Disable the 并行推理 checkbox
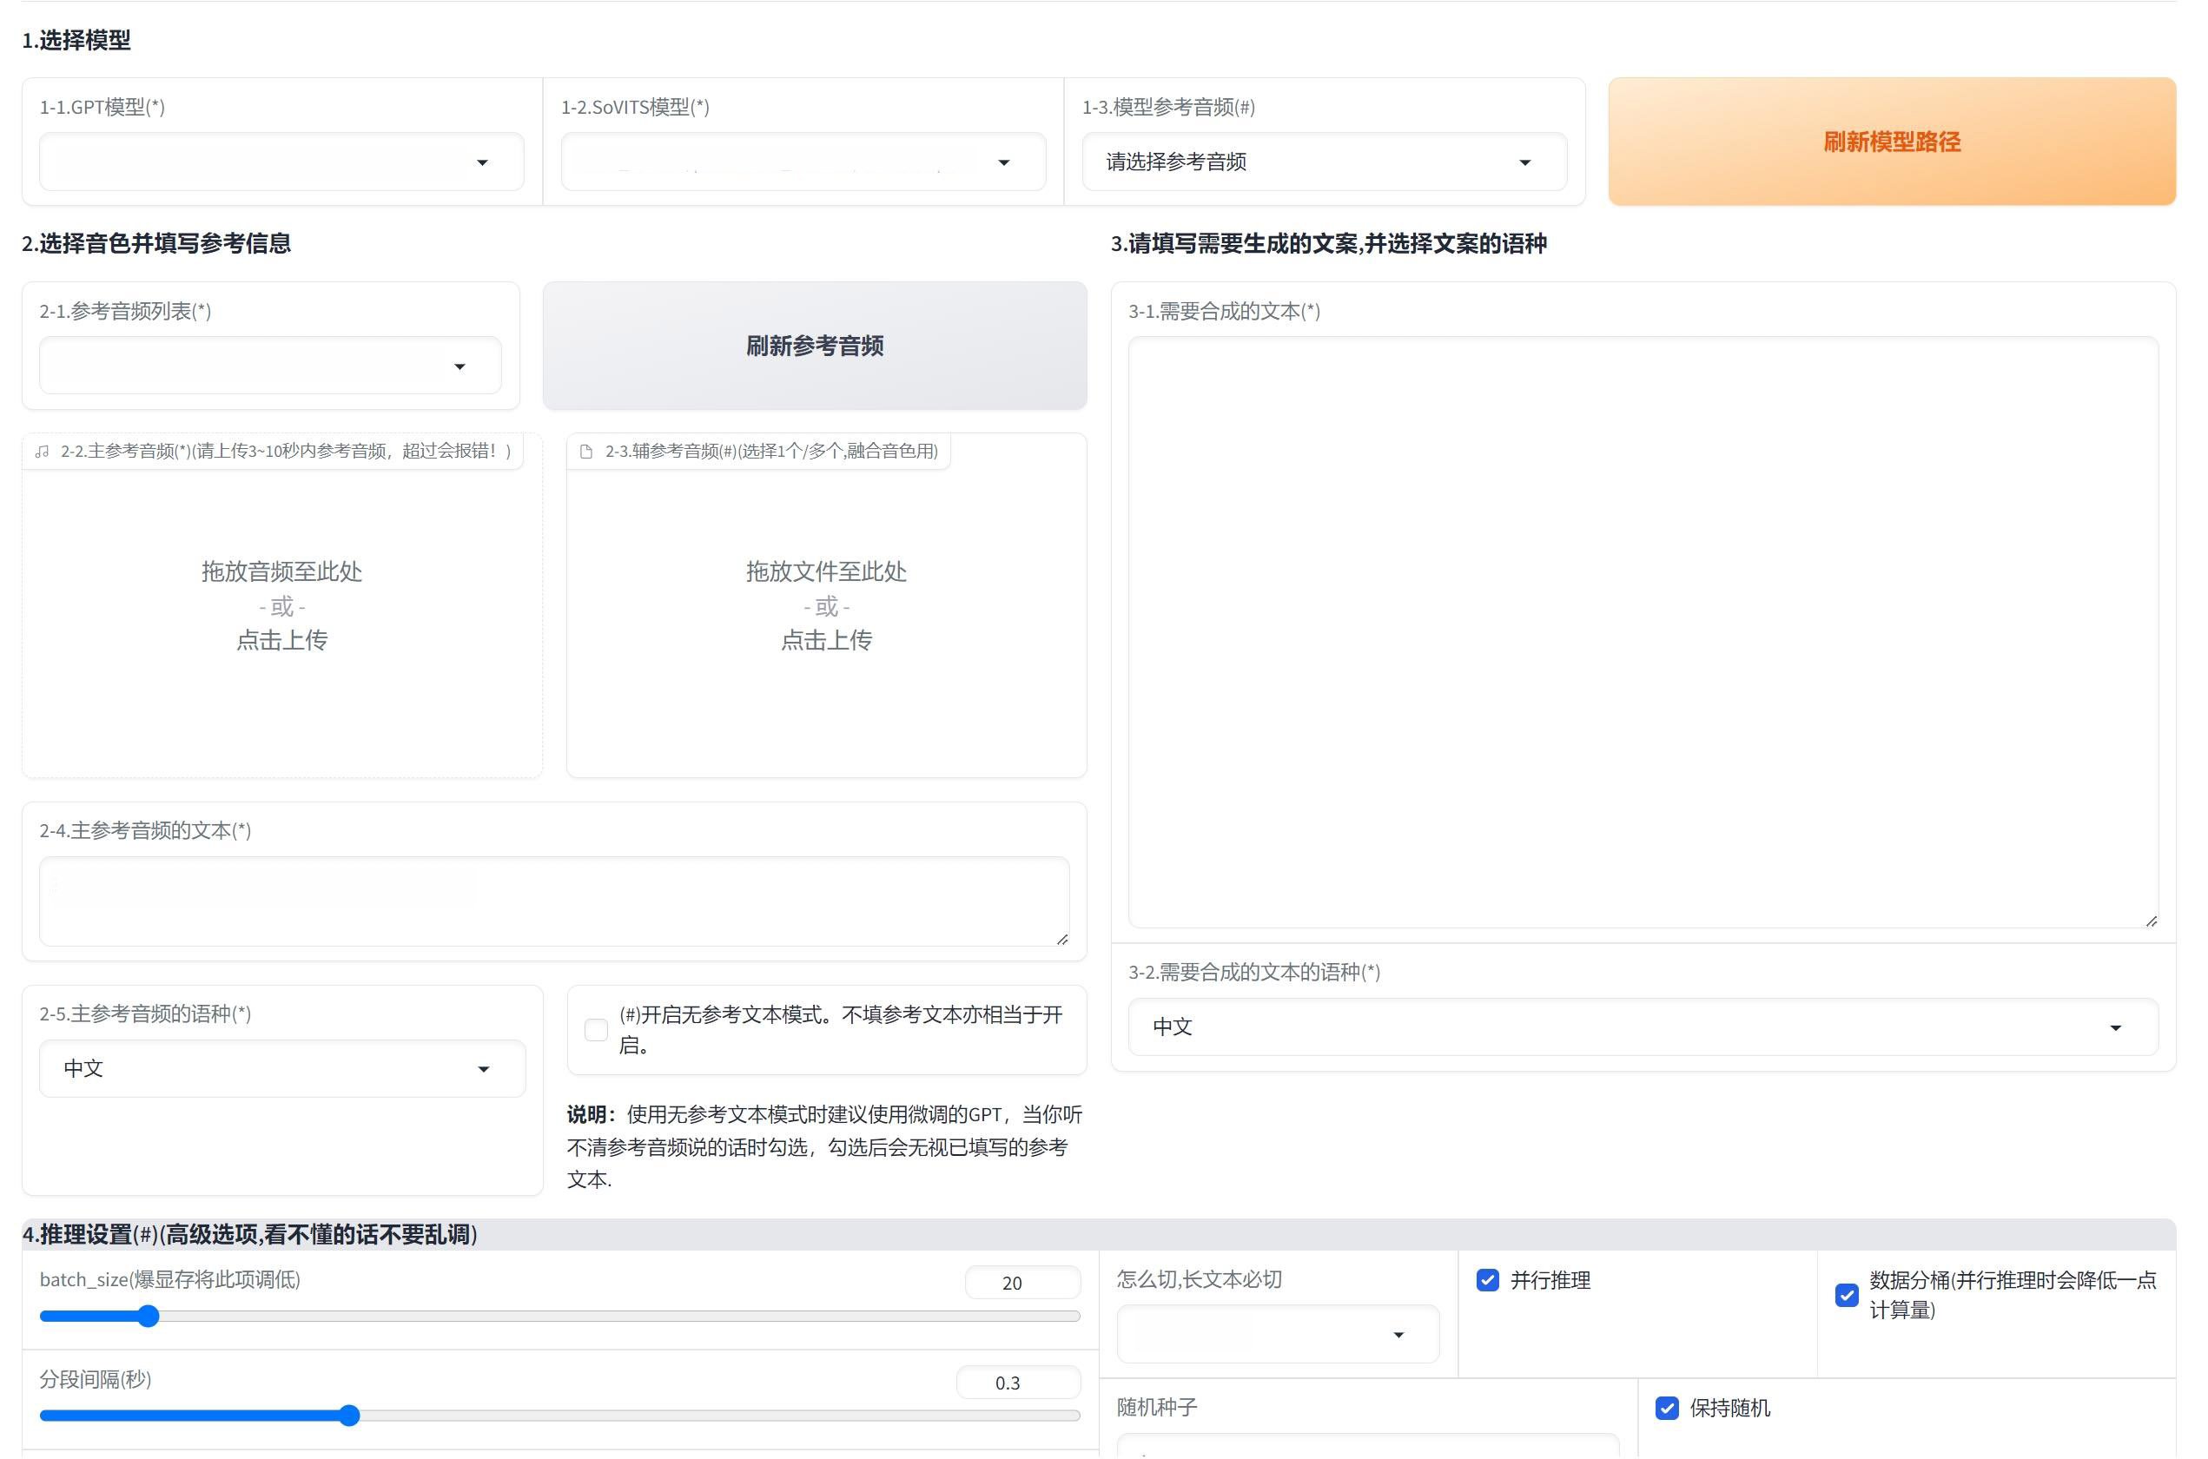 tap(1487, 1280)
